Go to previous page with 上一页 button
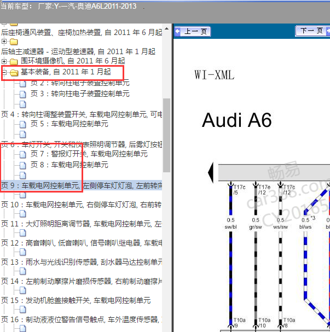This screenshot has width=330, height=332. (x=192, y=32)
